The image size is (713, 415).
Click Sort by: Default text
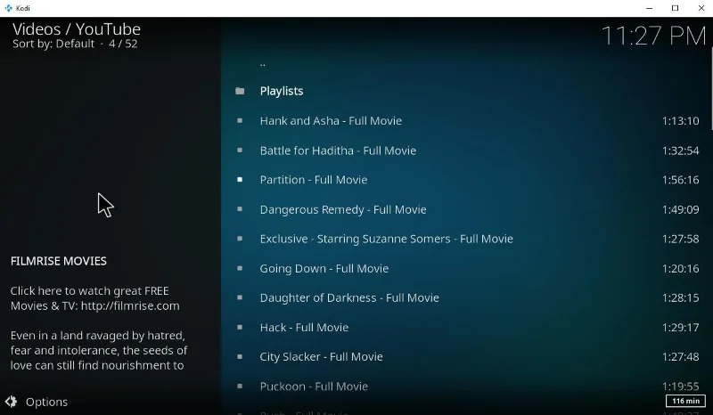tap(53, 44)
